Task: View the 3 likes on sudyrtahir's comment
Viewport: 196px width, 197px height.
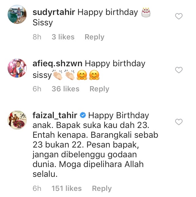Action: click(63, 37)
